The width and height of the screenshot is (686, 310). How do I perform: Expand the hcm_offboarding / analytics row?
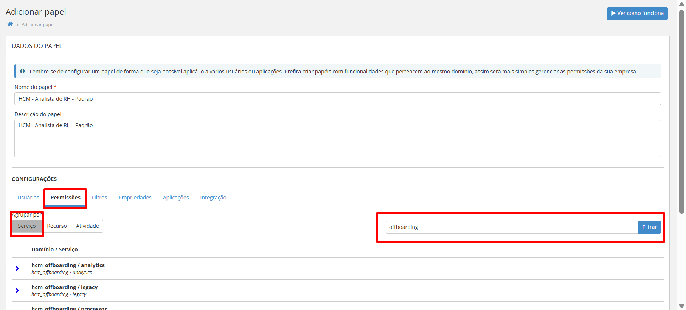pyautogui.click(x=17, y=268)
